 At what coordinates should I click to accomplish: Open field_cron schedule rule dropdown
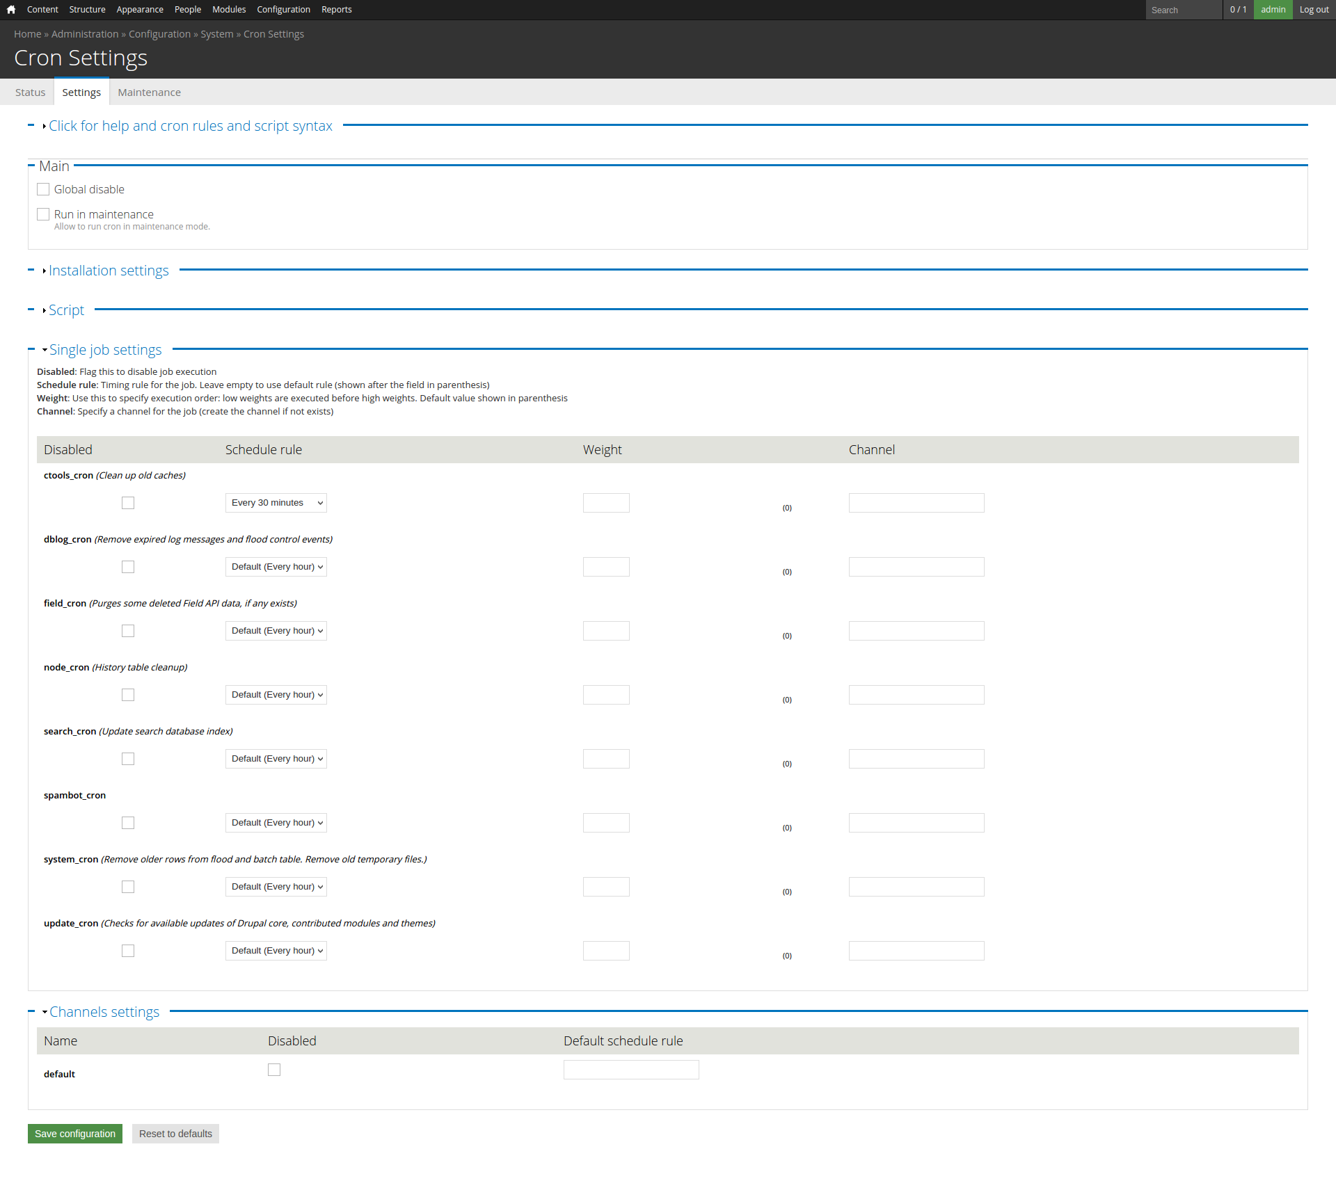pos(276,631)
